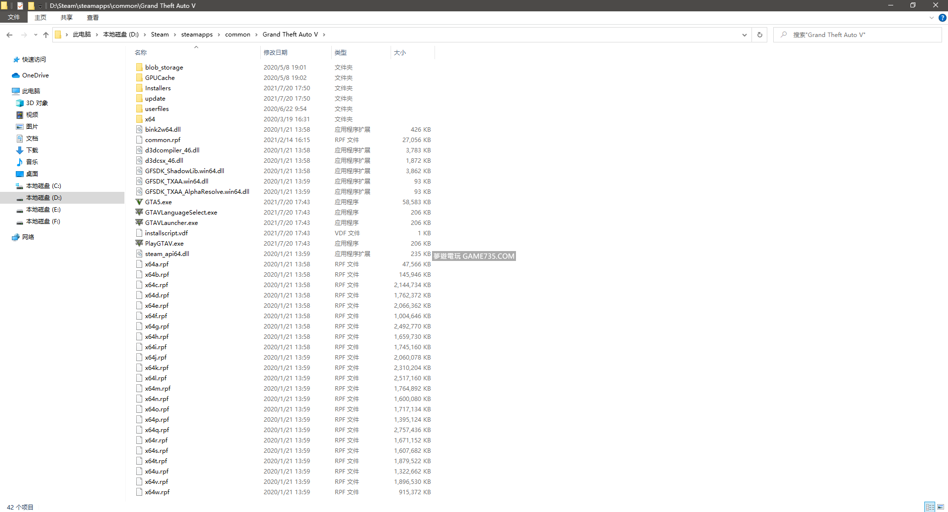The height and width of the screenshot is (512, 948).
Task: Click the steamapps breadcrumb segment
Action: point(197,35)
